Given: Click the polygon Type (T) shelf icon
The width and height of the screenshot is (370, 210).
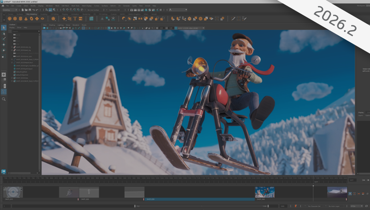Looking at the screenshot, I should (x=75, y=19).
